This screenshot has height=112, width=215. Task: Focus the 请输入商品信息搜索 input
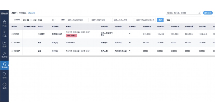click(77, 20)
